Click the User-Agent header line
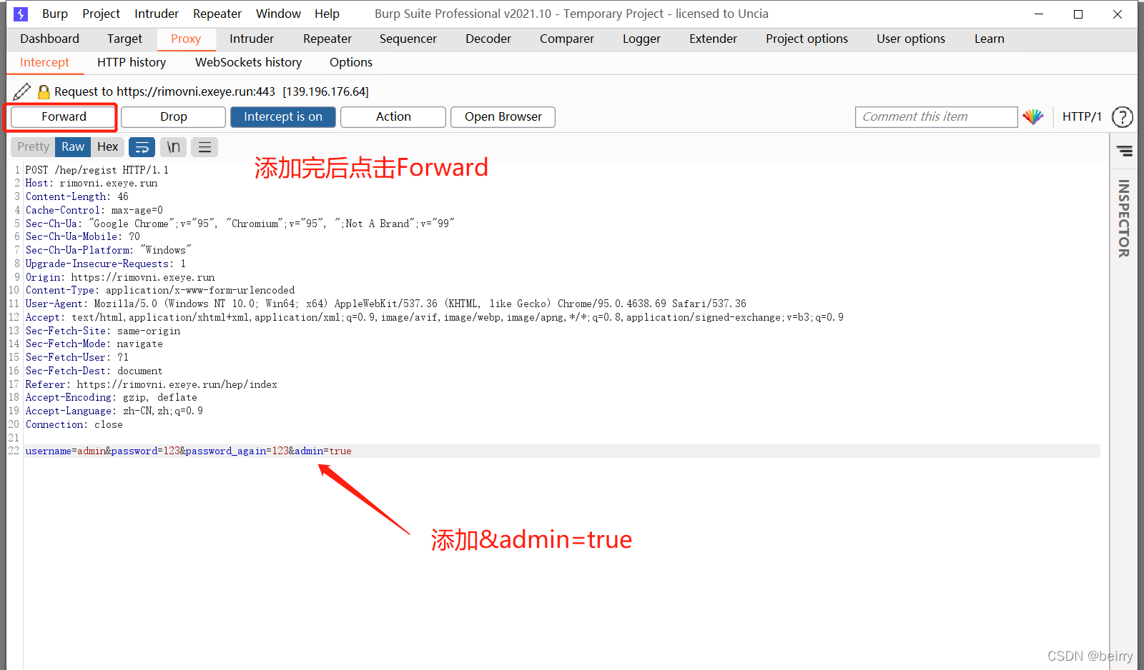Screen dimensions: 1144x670 [x=386, y=304]
